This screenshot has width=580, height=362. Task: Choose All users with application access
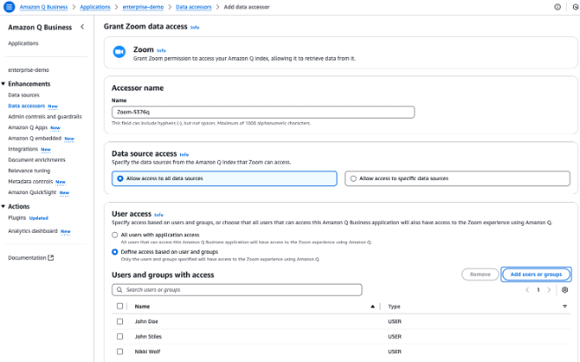coord(114,235)
